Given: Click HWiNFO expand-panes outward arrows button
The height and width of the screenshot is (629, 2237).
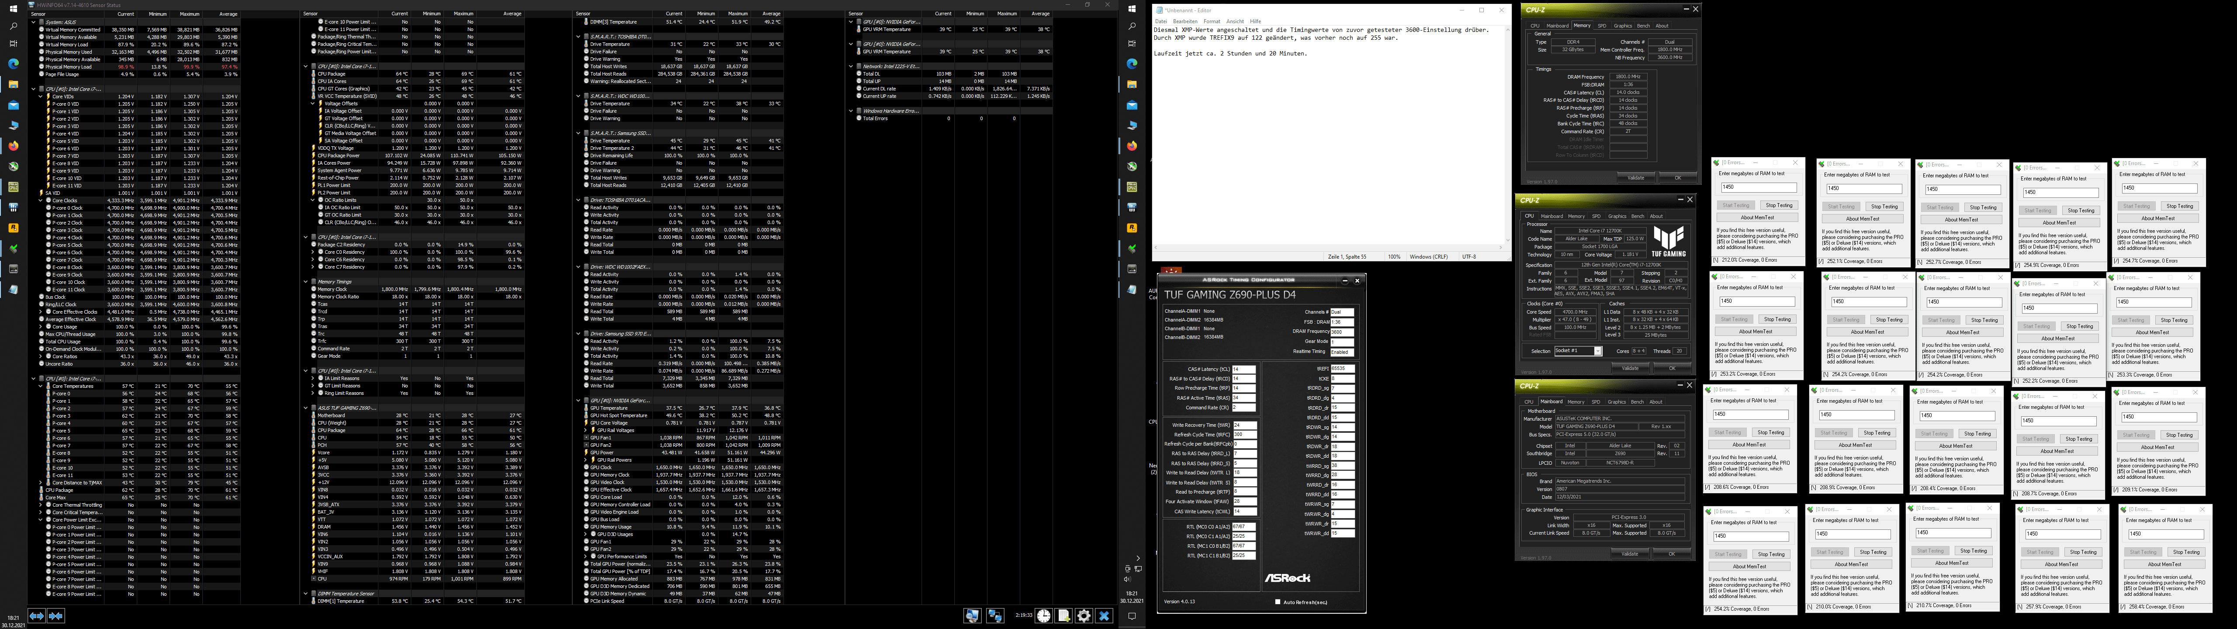Looking at the screenshot, I should [36, 616].
